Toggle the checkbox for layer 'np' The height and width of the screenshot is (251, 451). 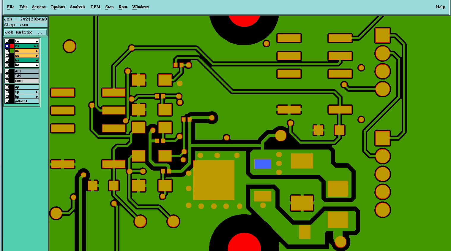point(7,87)
